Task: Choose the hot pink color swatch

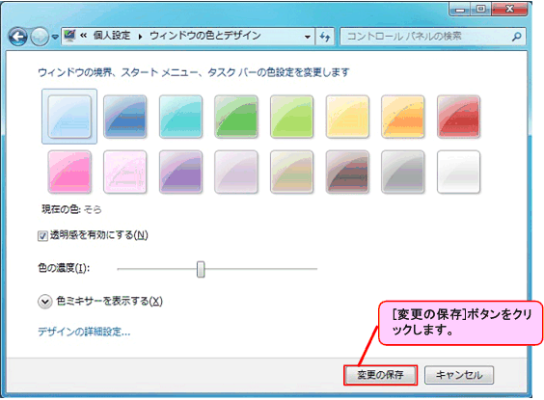Action: [x=69, y=172]
